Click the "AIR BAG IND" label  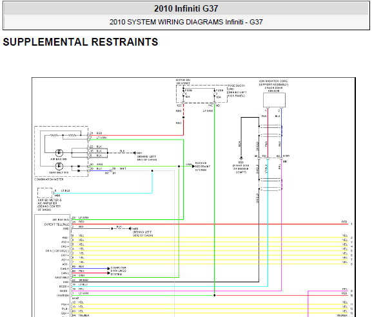coord(59,159)
